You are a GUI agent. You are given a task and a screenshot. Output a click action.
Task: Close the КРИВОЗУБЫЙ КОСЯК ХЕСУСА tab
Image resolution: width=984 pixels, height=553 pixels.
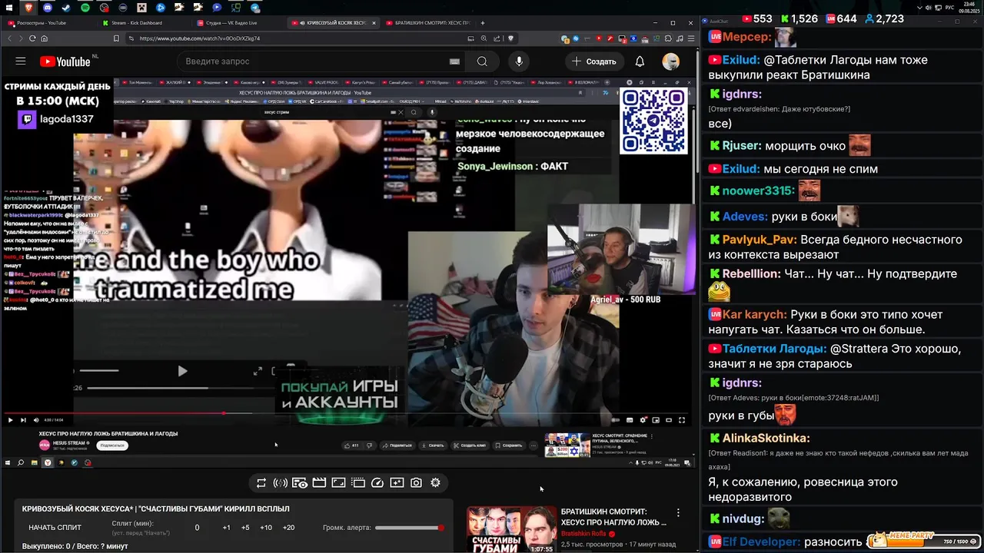374,23
